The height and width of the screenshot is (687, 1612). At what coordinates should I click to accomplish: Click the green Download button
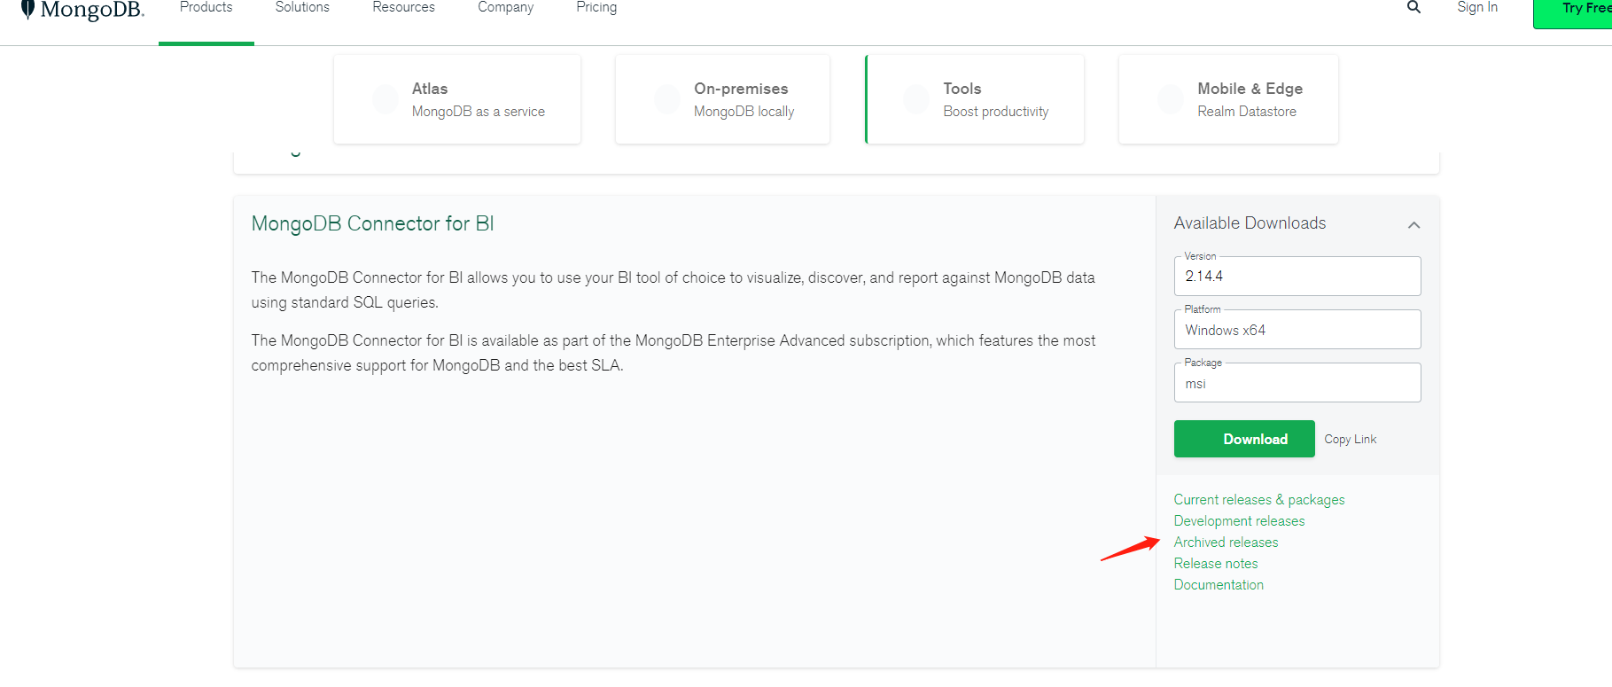coord(1244,439)
